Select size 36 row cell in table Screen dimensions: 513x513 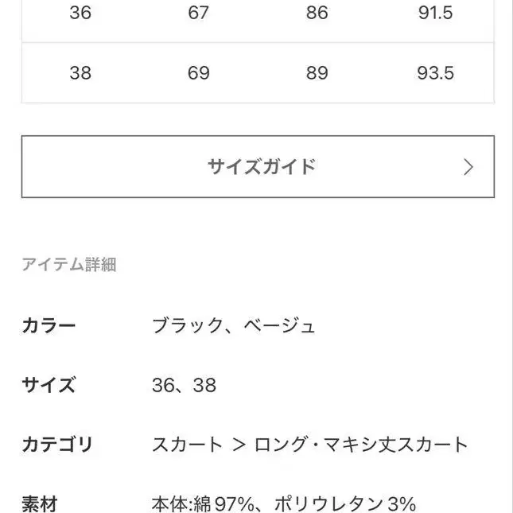coord(80,13)
